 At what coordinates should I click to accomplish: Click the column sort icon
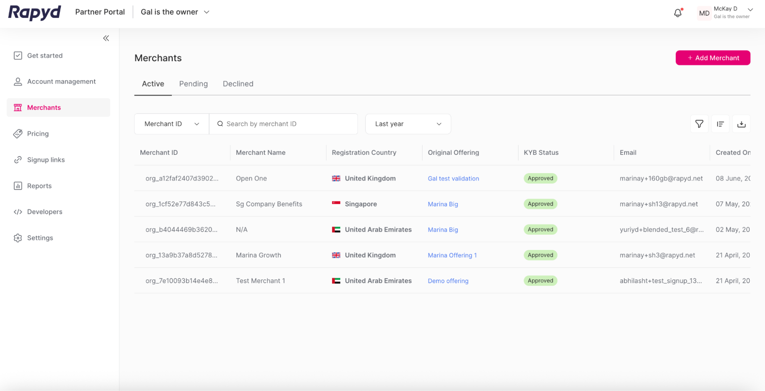720,124
